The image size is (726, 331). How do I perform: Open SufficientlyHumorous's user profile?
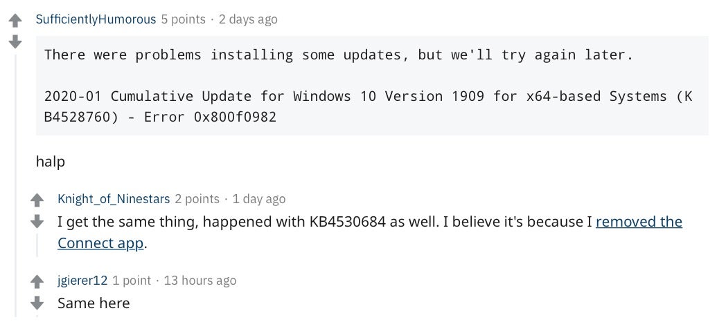(x=96, y=19)
